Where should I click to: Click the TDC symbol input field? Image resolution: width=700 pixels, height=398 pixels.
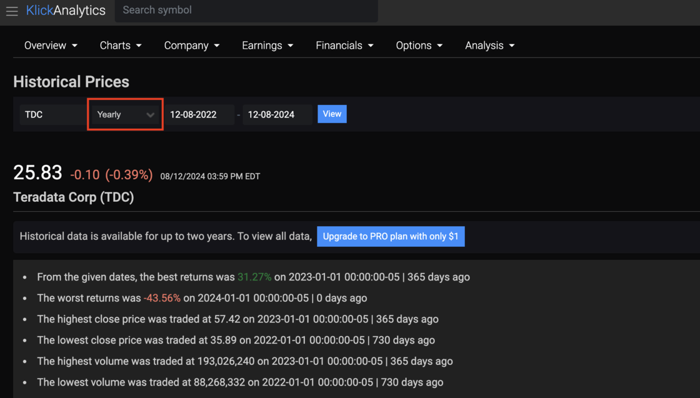click(52, 115)
